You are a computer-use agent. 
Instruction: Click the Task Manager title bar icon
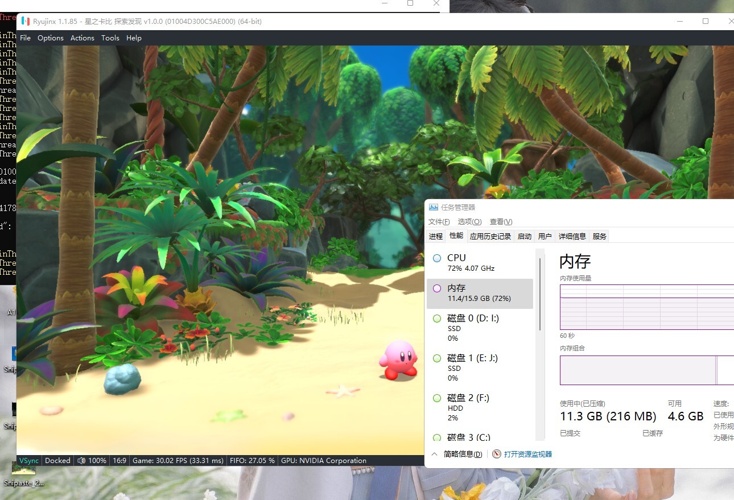pos(434,208)
